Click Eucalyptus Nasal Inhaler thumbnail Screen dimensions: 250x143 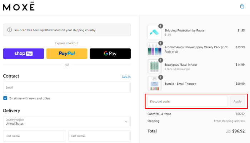(155, 66)
